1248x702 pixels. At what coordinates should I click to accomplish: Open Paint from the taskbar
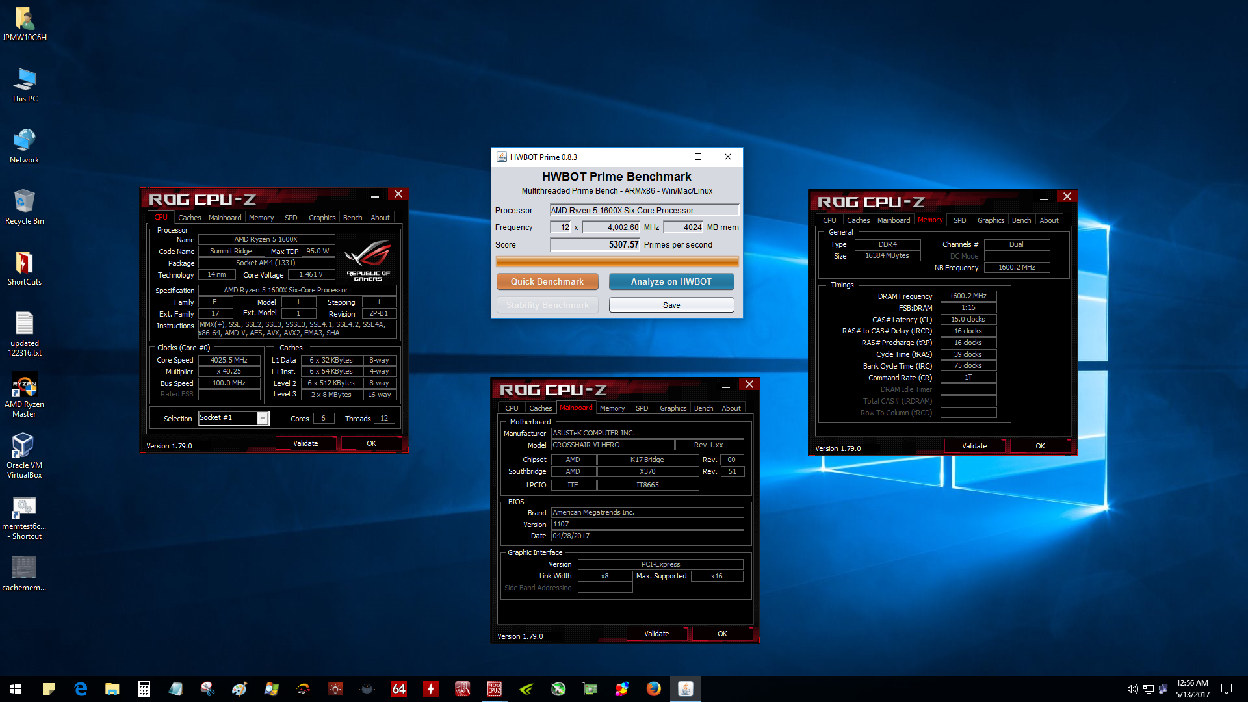(x=239, y=689)
